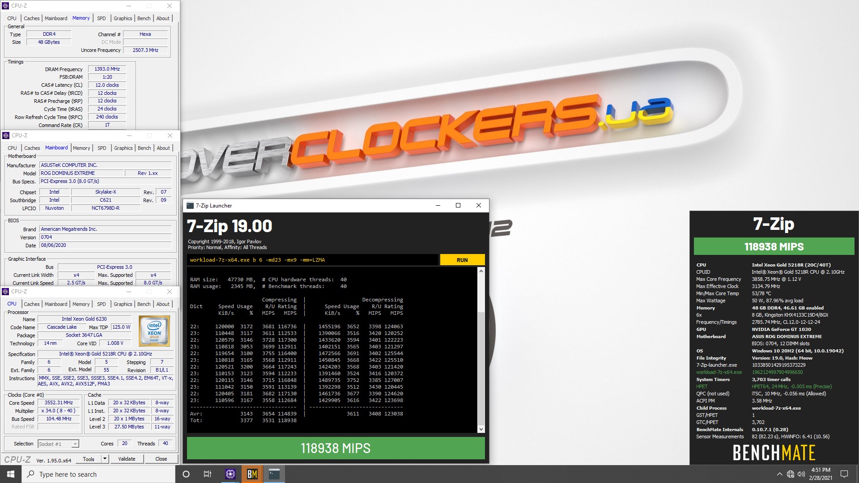Click the Max TDP value 125.0 W
Viewport: 859px width, 483px height.
click(x=121, y=327)
